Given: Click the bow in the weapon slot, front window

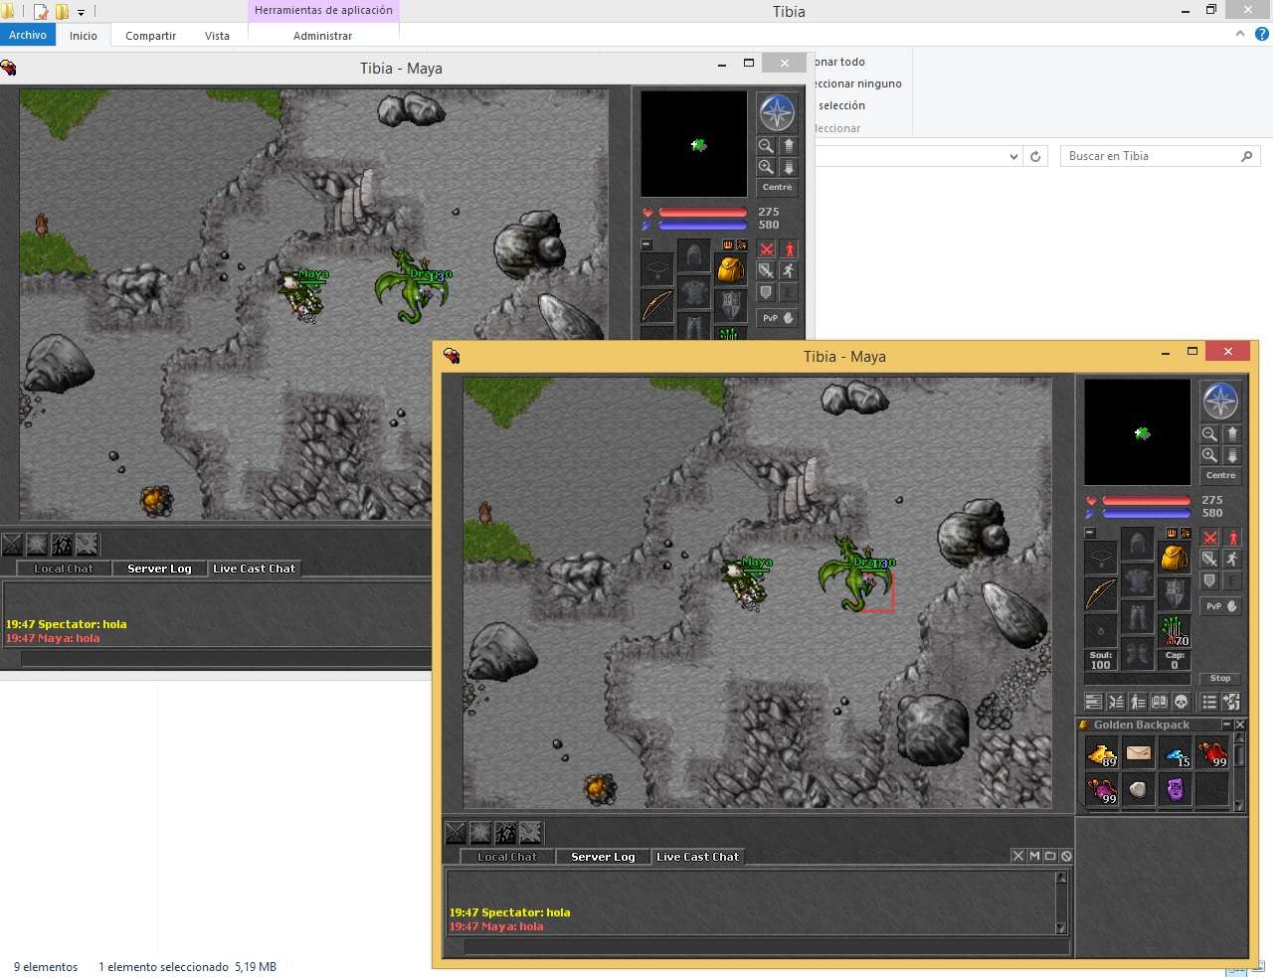Looking at the screenshot, I should point(1101,594).
